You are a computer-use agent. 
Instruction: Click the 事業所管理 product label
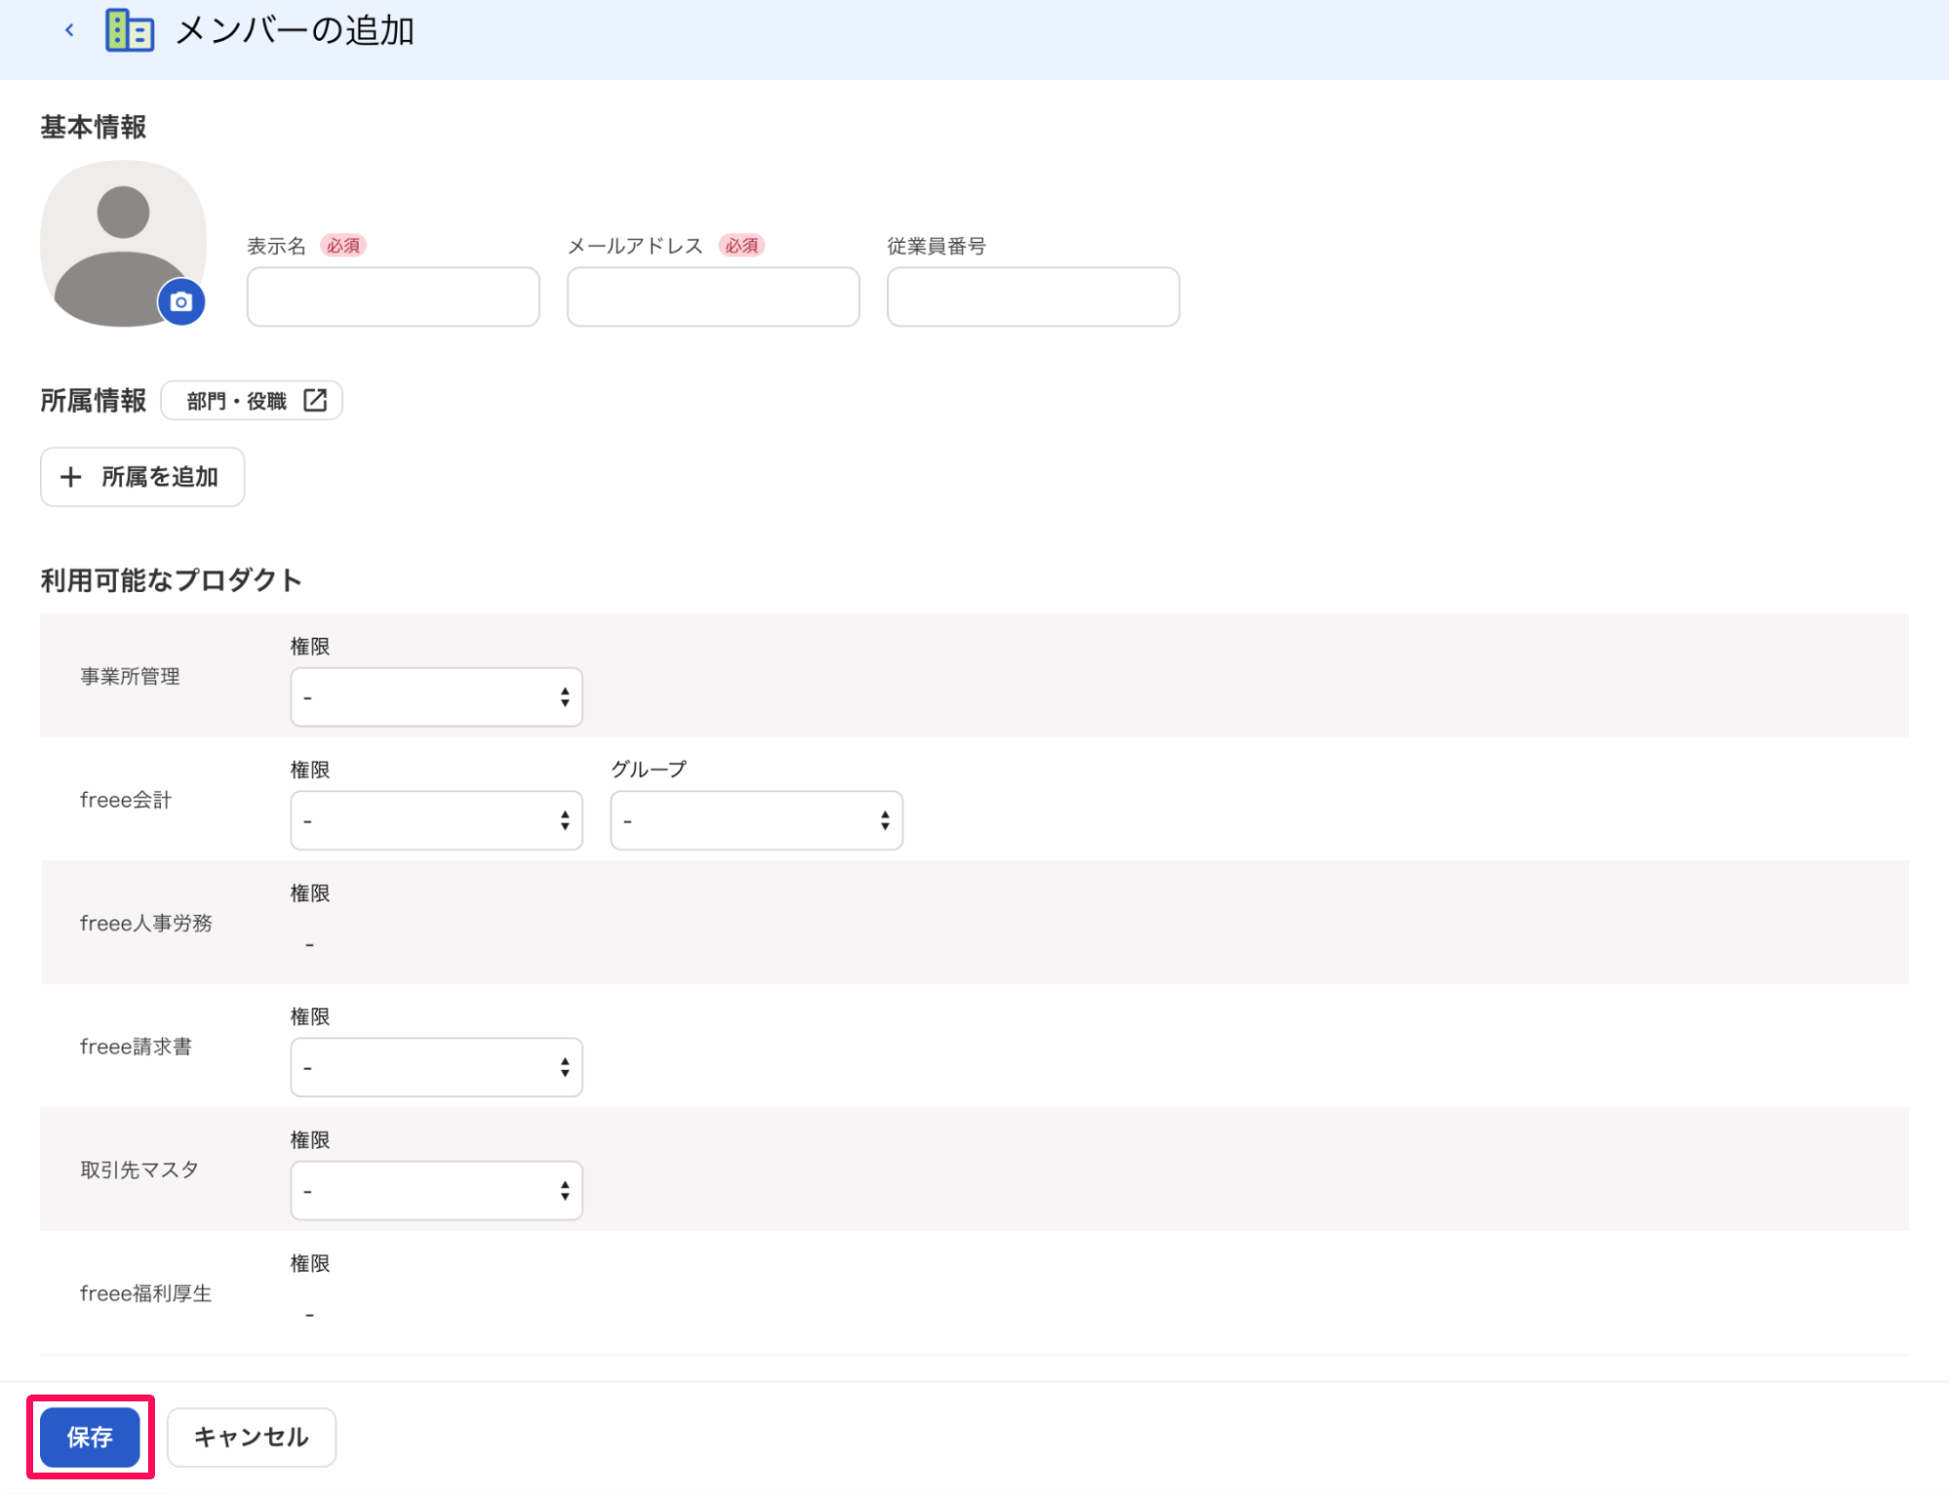point(131,677)
